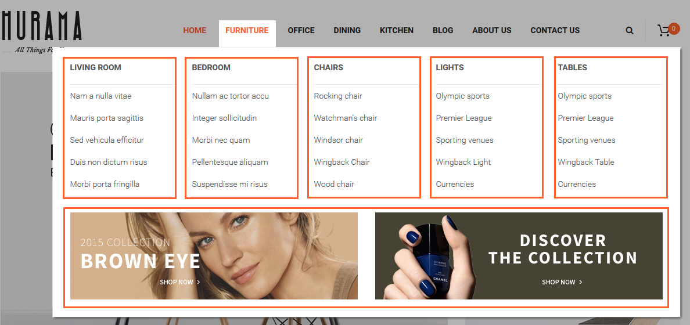Go to the Home menu item
Image resolution: width=690 pixels, height=325 pixels.
[195, 30]
